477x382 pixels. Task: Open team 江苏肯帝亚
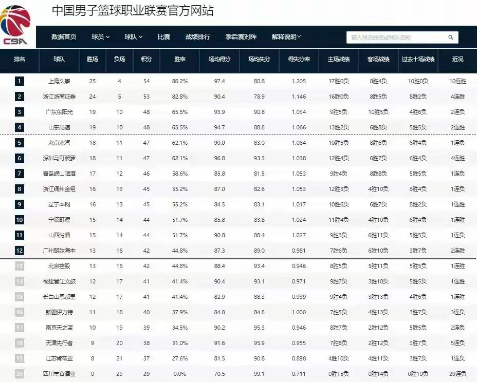pos(59,358)
